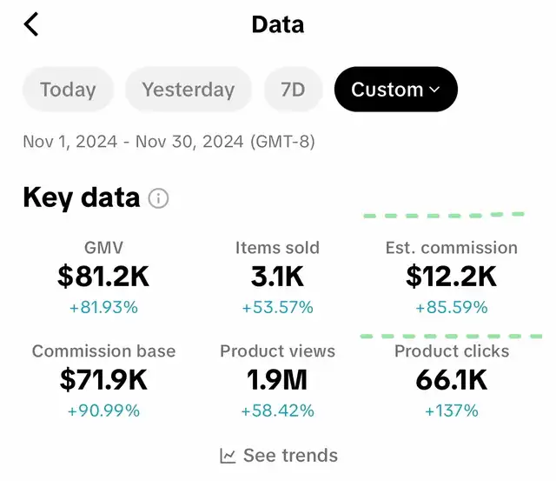The width and height of the screenshot is (556, 481).
Task: Open the Key data info icon
Action: point(158,198)
